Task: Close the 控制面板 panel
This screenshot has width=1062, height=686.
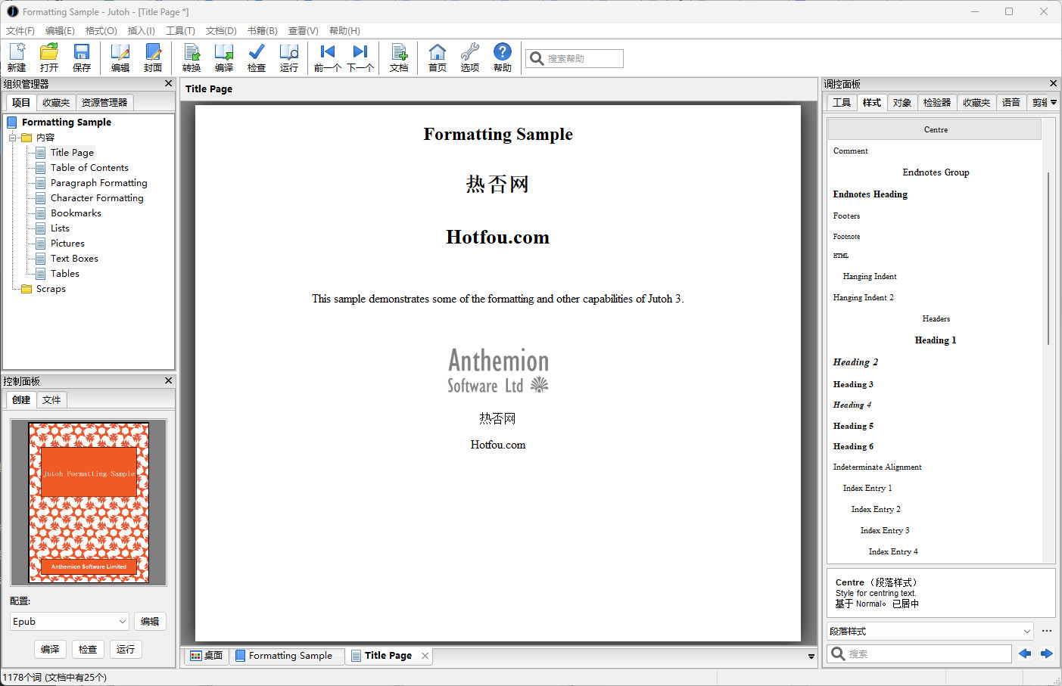Action: (x=168, y=380)
